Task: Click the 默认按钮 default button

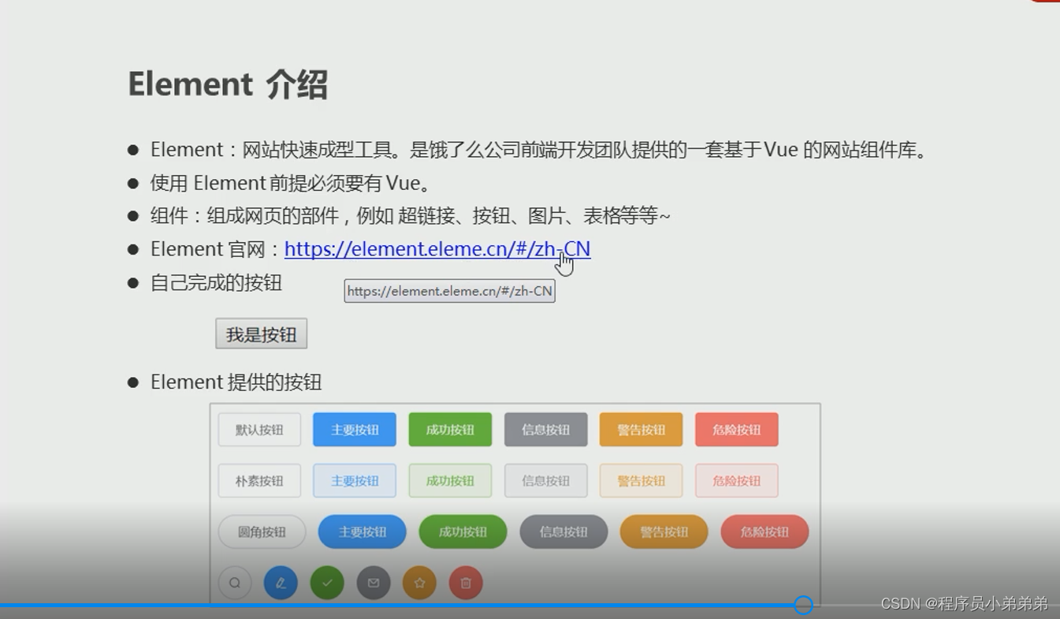Action: 259,429
